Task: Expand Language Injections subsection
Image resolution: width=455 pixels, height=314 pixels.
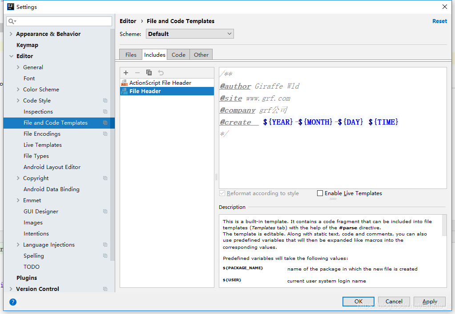Action: [18, 244]
